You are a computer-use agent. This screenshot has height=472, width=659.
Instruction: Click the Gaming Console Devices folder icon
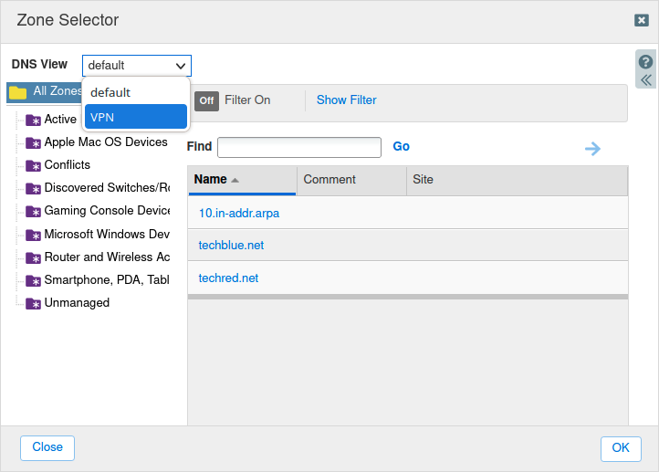click(x=34, y=211)
